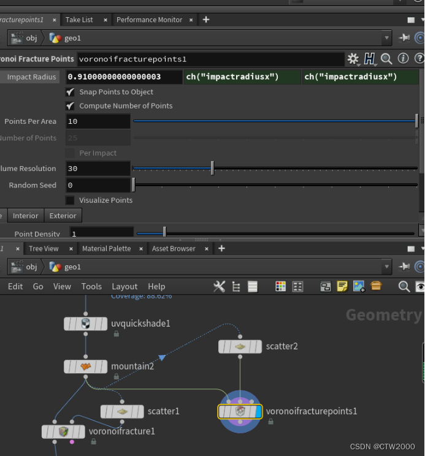
Task: Find a node with network magnifier icon
Action: [404, 287]
